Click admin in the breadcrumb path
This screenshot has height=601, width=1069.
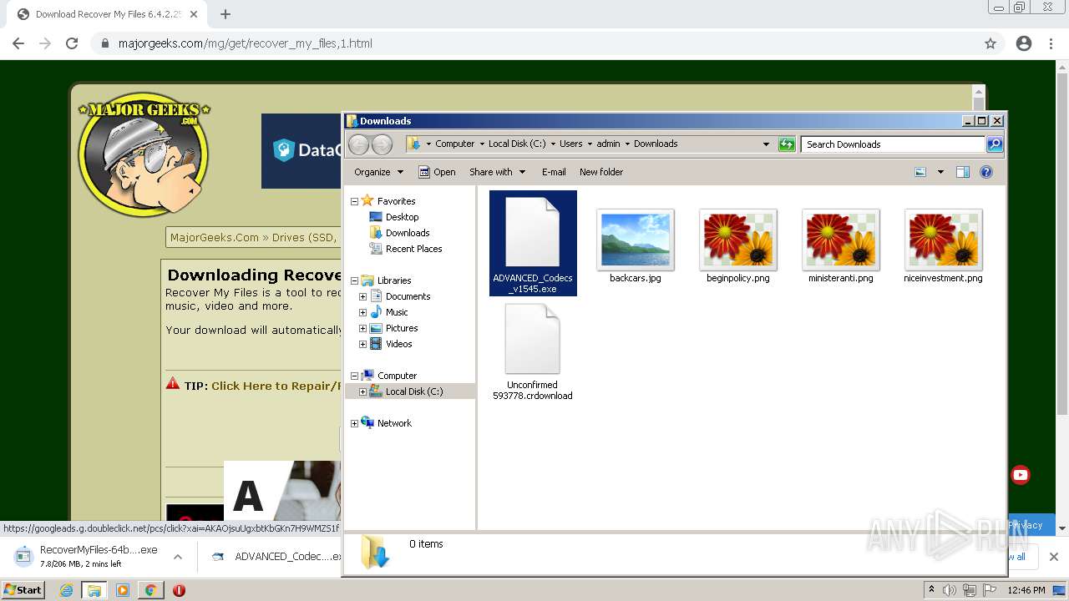point(608,144)
